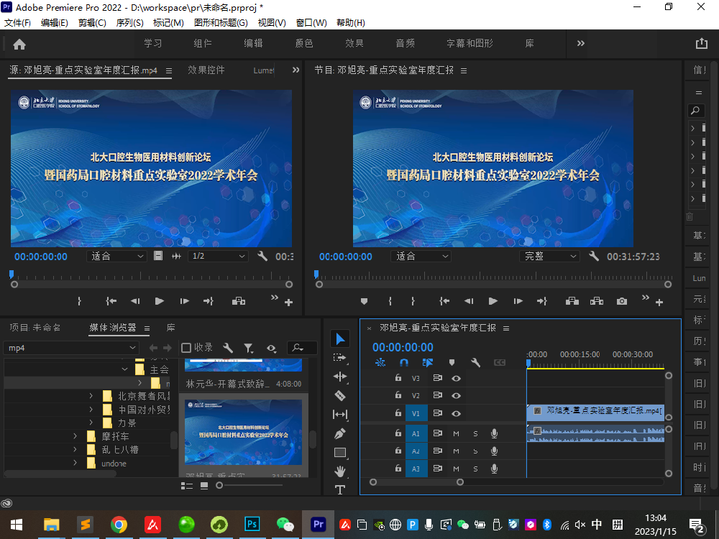Click timeline display settings wrench
The image size is (719, 539).
click(475, 362)
